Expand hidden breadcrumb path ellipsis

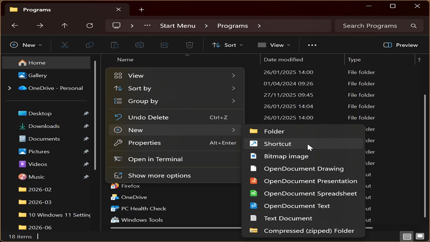tap(147, 25)
